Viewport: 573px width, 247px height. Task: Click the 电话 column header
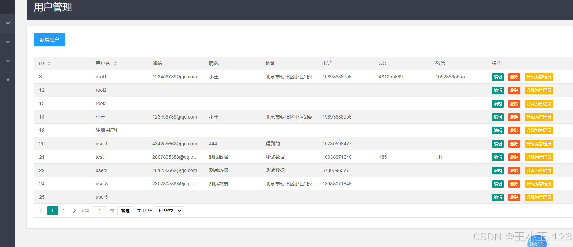[x=327, y=63]
